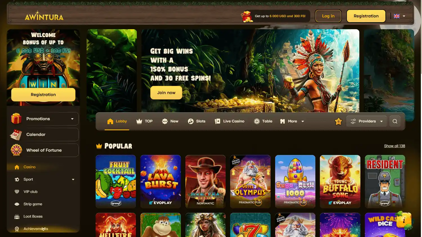422x237 pixels.
Task: Click the Lobby house icon
Action: tap(110, 121)
